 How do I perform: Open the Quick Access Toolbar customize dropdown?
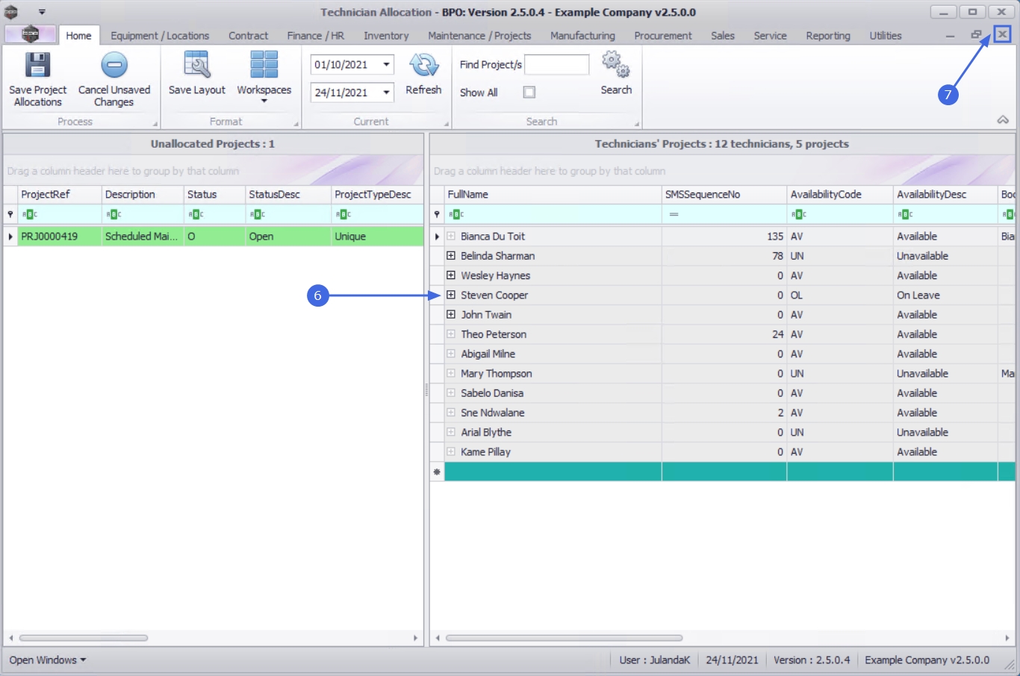[x=42, y=12]
